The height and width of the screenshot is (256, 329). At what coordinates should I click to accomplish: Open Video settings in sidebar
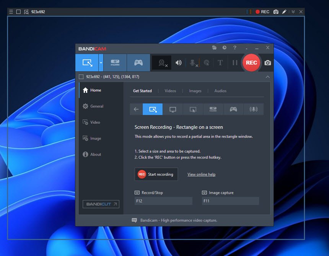point(101,122)
